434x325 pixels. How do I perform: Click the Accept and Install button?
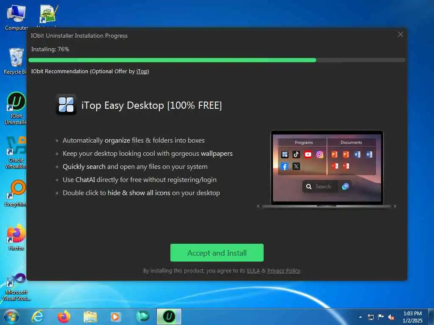217,253
